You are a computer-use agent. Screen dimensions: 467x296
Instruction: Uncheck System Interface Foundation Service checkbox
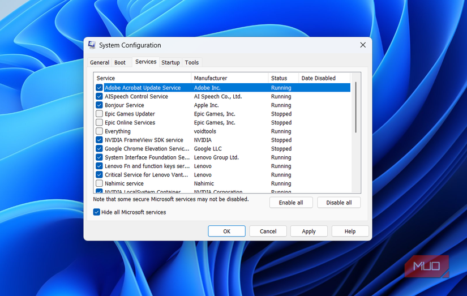[99, 157]
